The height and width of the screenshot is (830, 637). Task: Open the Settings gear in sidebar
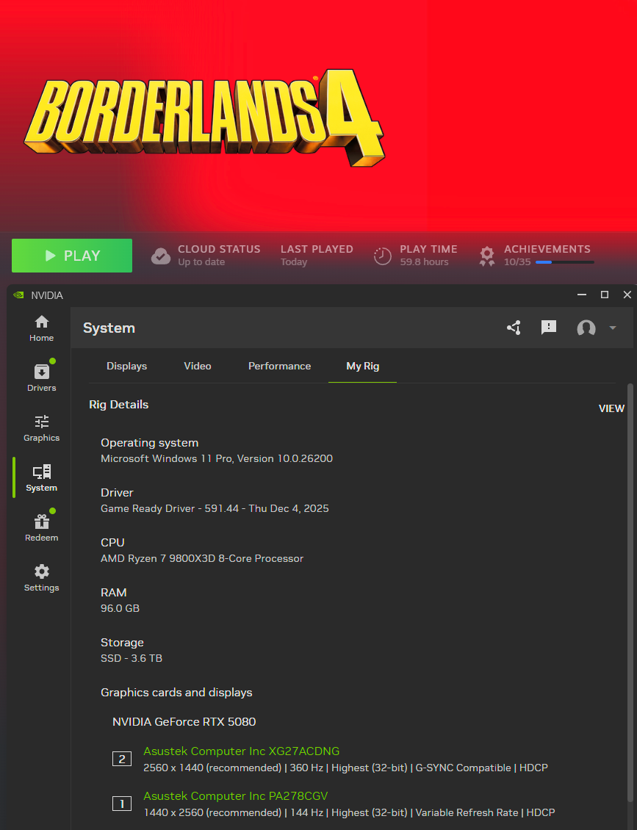point(41,578)
